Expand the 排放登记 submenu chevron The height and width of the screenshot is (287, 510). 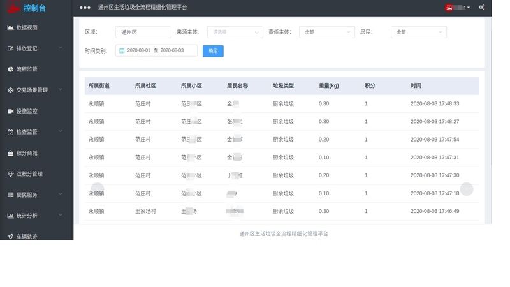click(61, 48)
